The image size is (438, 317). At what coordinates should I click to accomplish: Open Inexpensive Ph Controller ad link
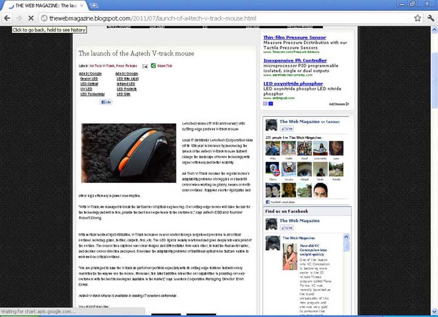coord(295,61)
